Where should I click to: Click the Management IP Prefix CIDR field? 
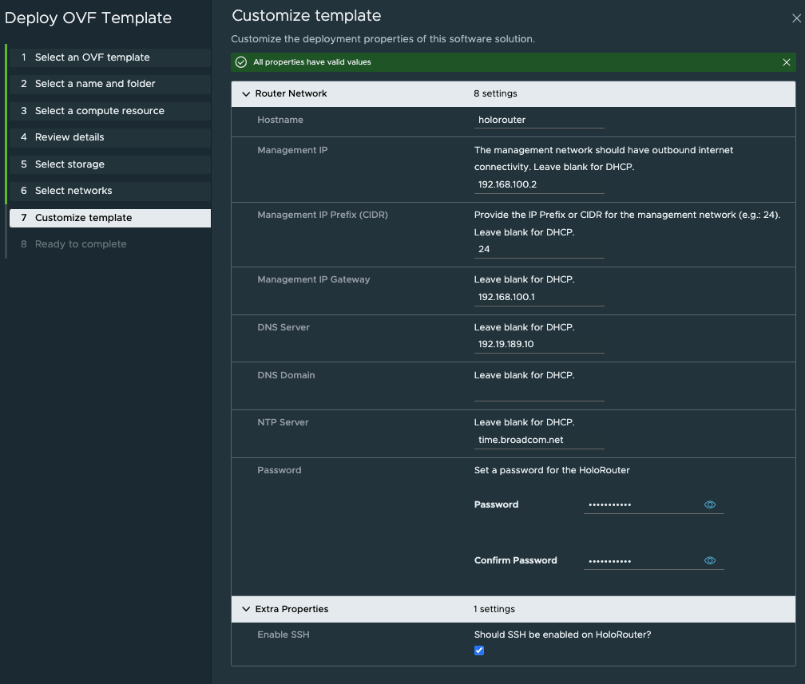539,249
